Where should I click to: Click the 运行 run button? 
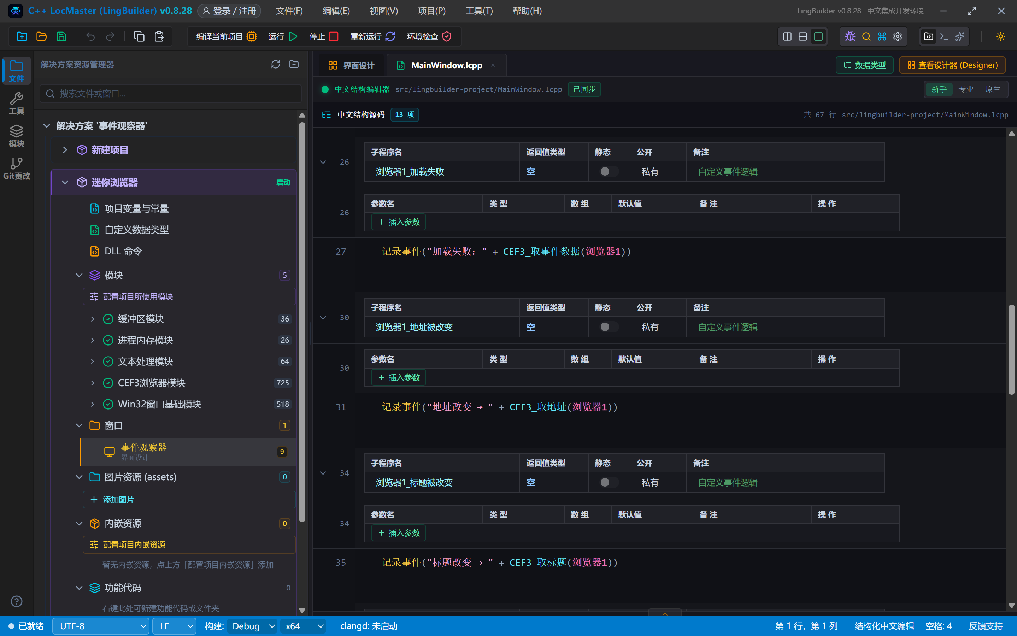coord(283,37)
